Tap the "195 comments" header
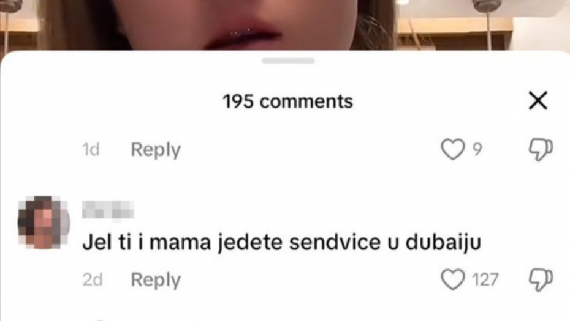The height and width of the screenshot is (321, 570). 287,101
